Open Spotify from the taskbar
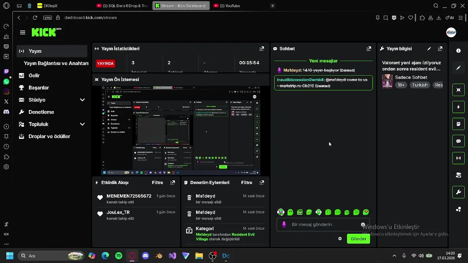This screenshot has height=263, width=468. point(119,256)
